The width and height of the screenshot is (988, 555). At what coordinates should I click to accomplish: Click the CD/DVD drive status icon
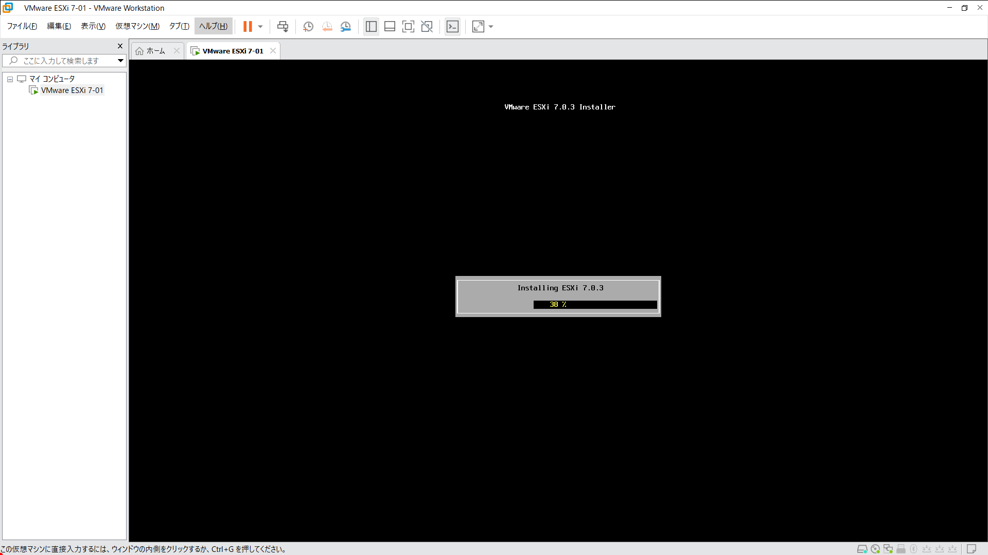click(x=875, y=549)
